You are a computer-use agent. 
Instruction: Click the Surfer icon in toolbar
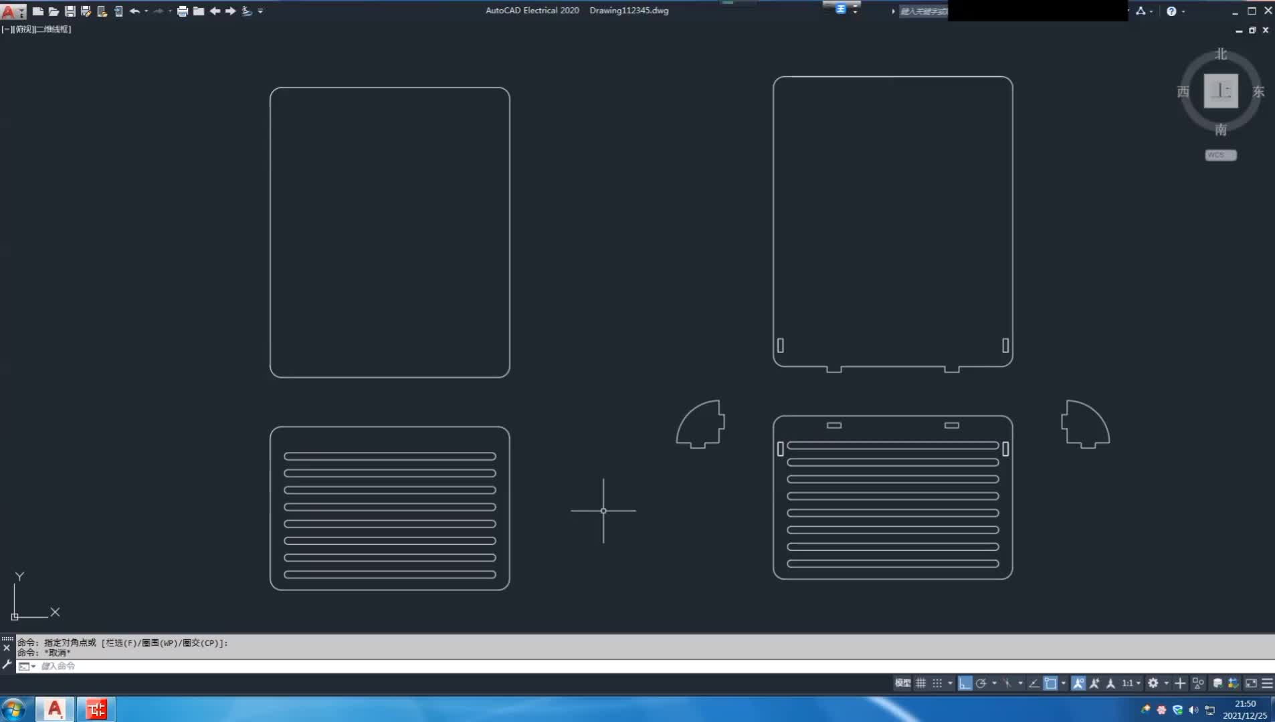point(247,11)
